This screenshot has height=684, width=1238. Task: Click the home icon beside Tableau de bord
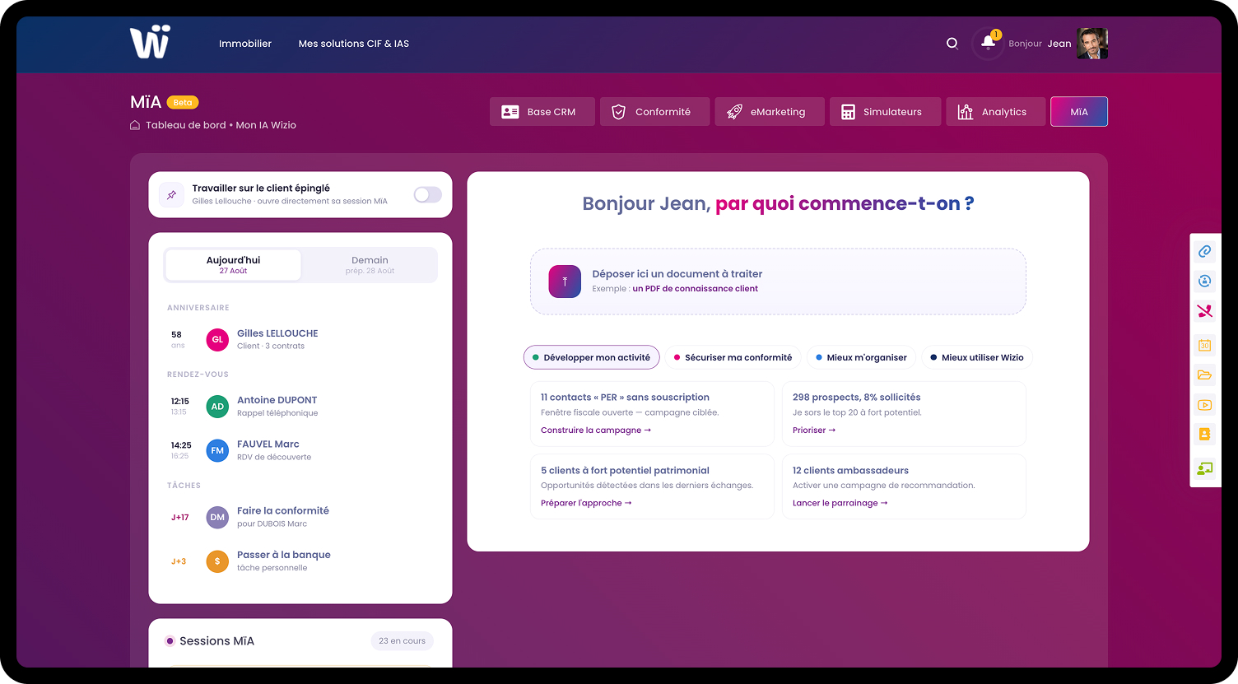(x=135, y=125)
